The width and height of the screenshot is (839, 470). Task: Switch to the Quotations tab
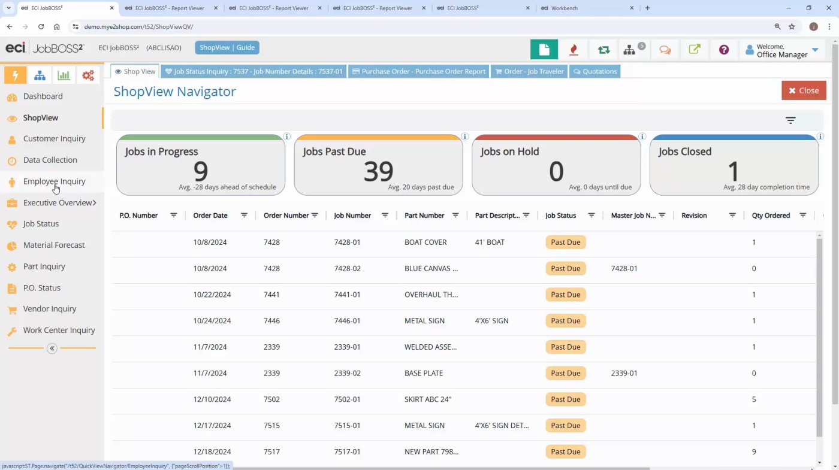point(594,71)
